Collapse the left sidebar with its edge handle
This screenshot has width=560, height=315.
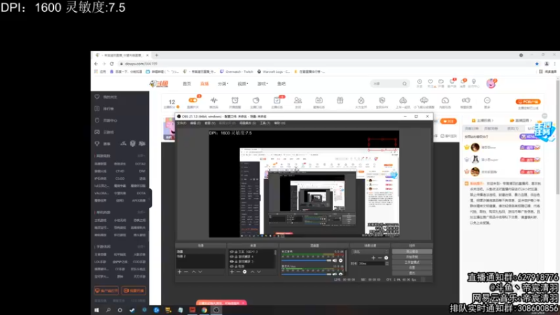click(150, 197)
